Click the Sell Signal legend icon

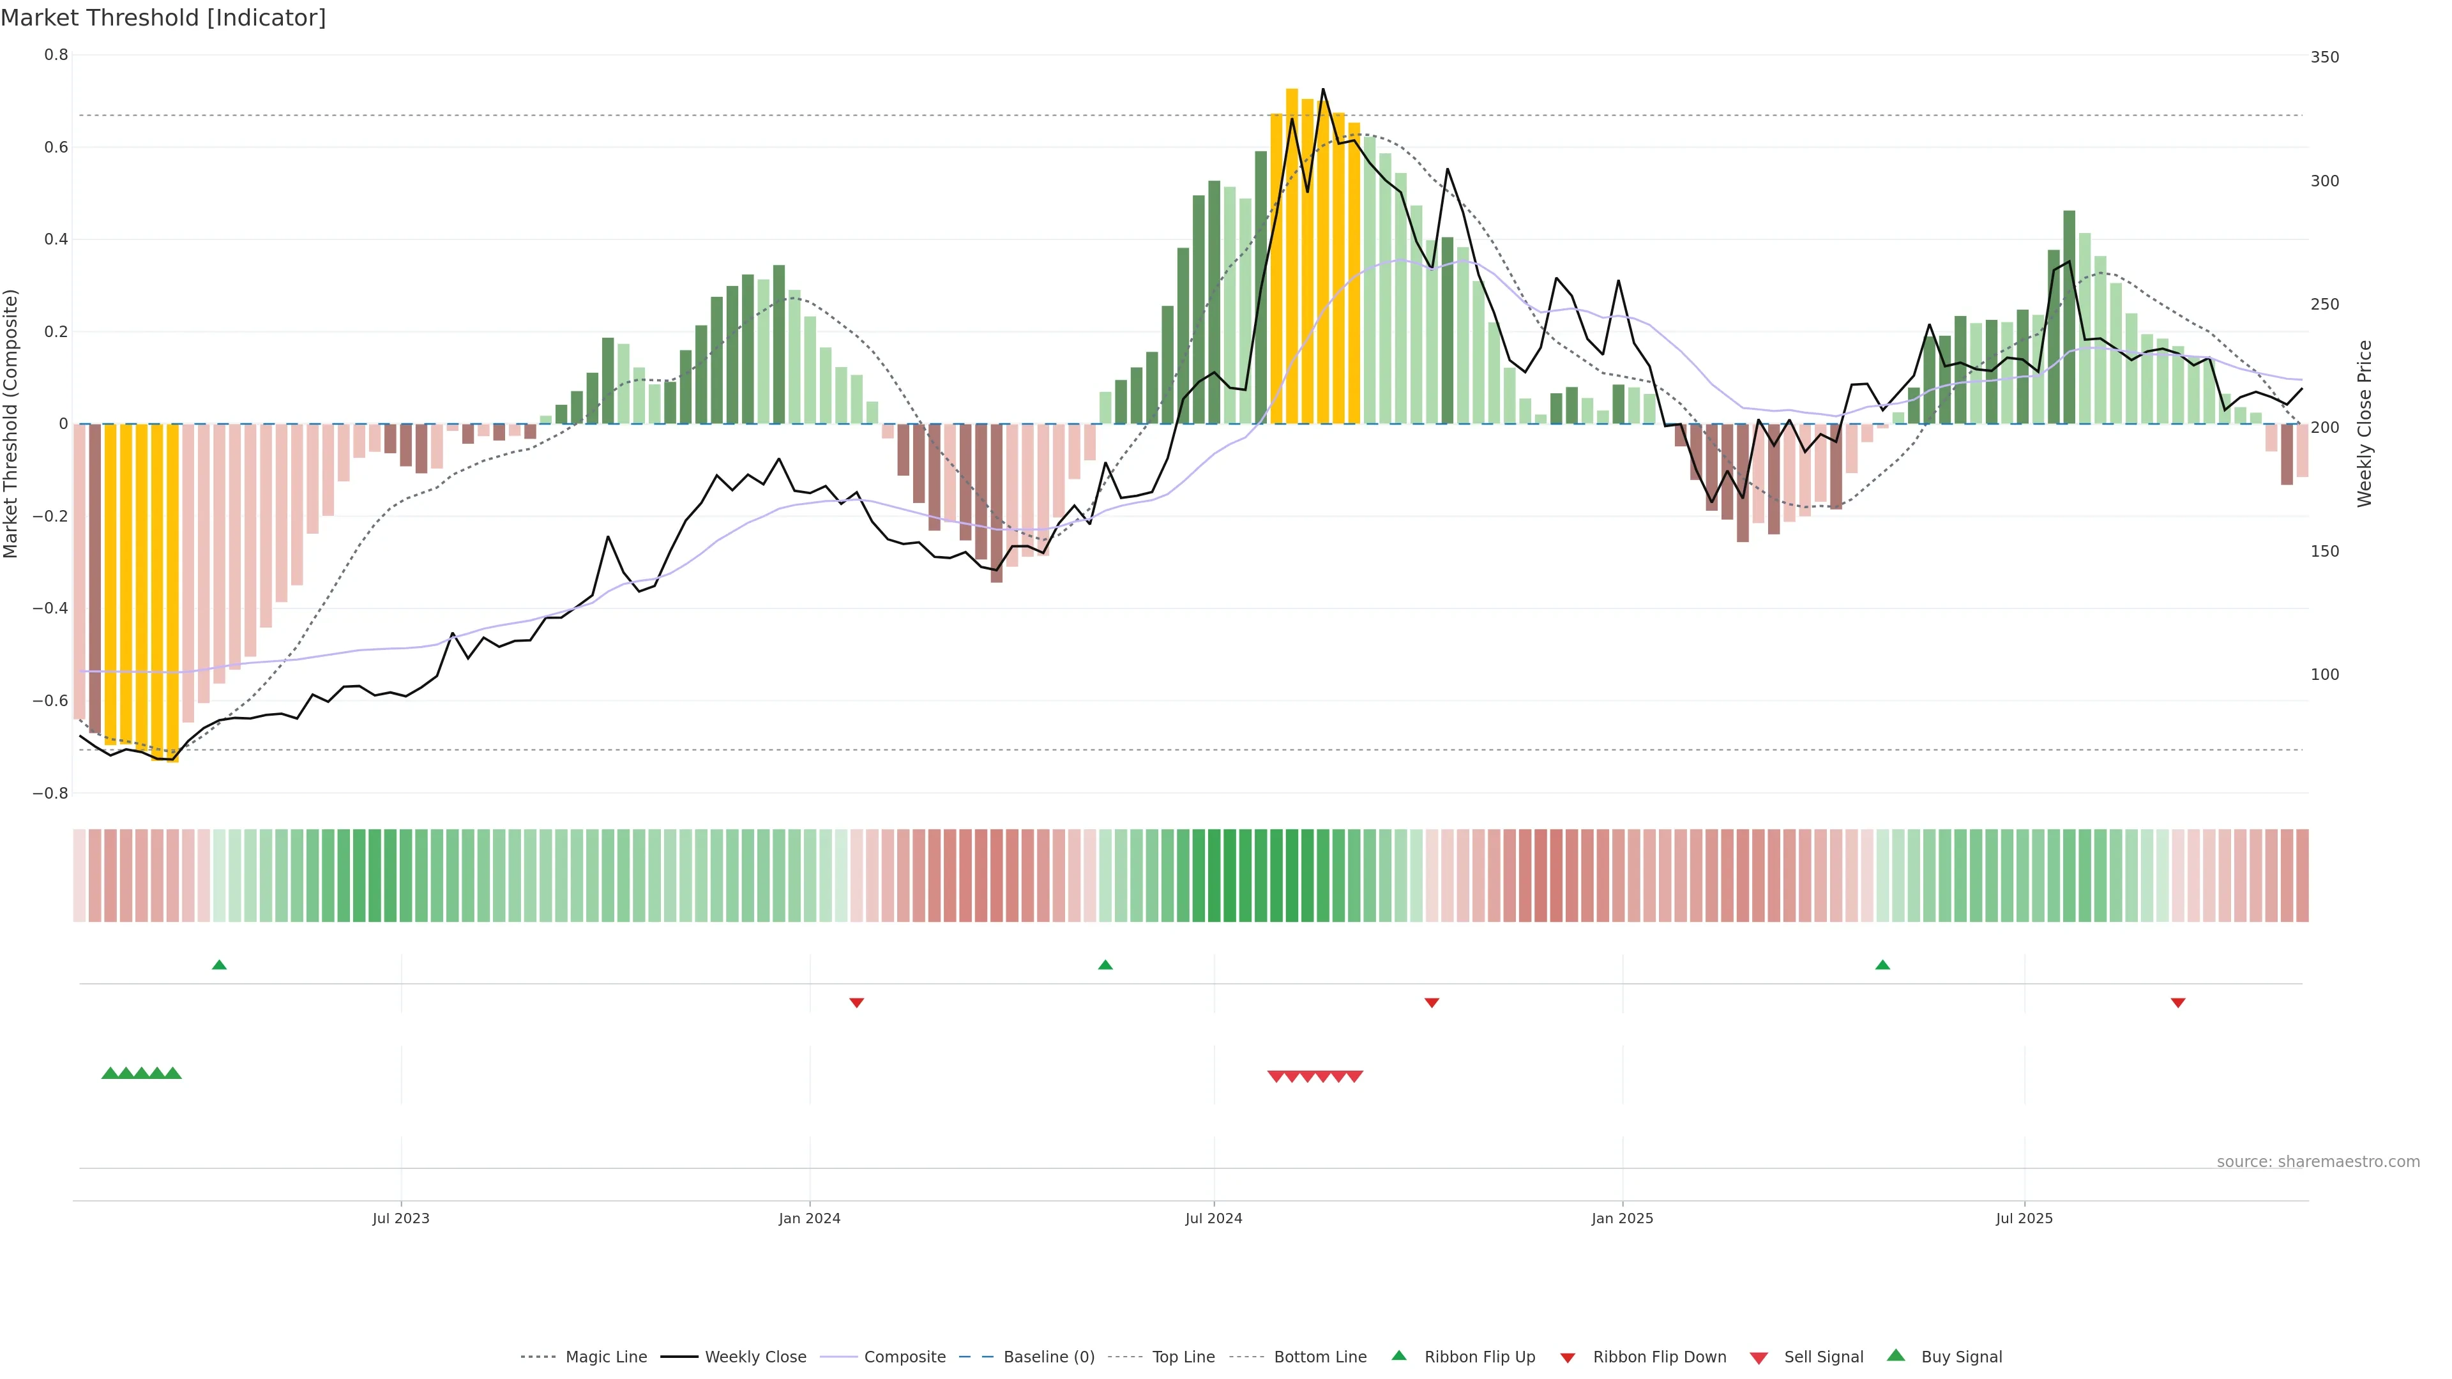point(1759,1358)
